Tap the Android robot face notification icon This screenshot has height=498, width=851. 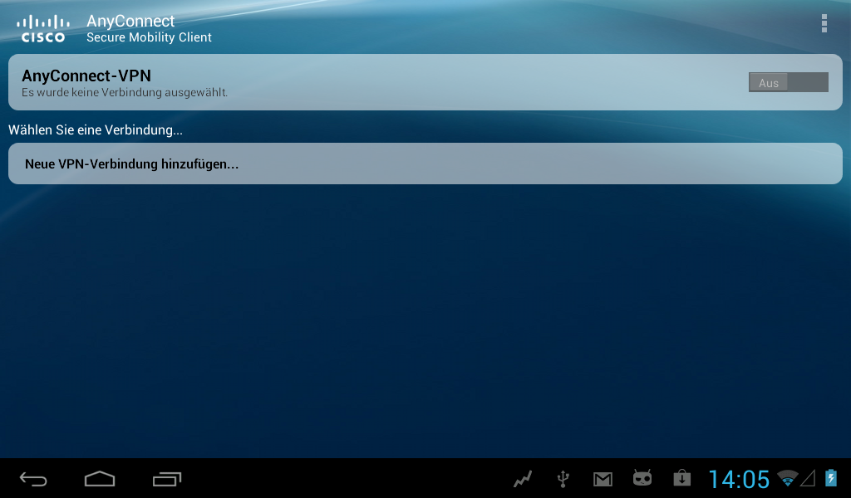(x=642, y=478)
